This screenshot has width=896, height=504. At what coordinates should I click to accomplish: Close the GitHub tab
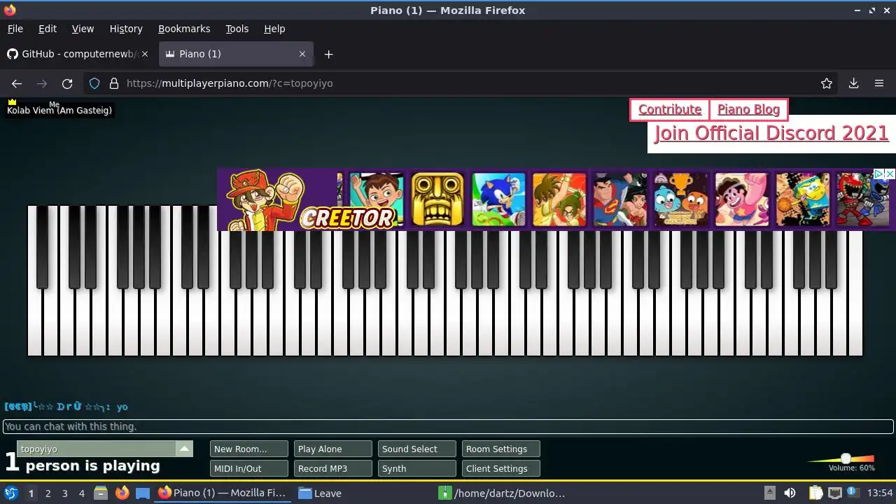[145, 54]
